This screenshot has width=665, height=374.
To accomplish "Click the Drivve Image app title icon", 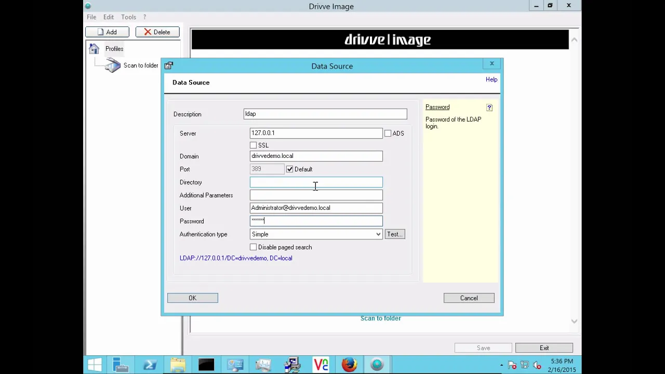I will pyautogui.click(x=88, y=6).
